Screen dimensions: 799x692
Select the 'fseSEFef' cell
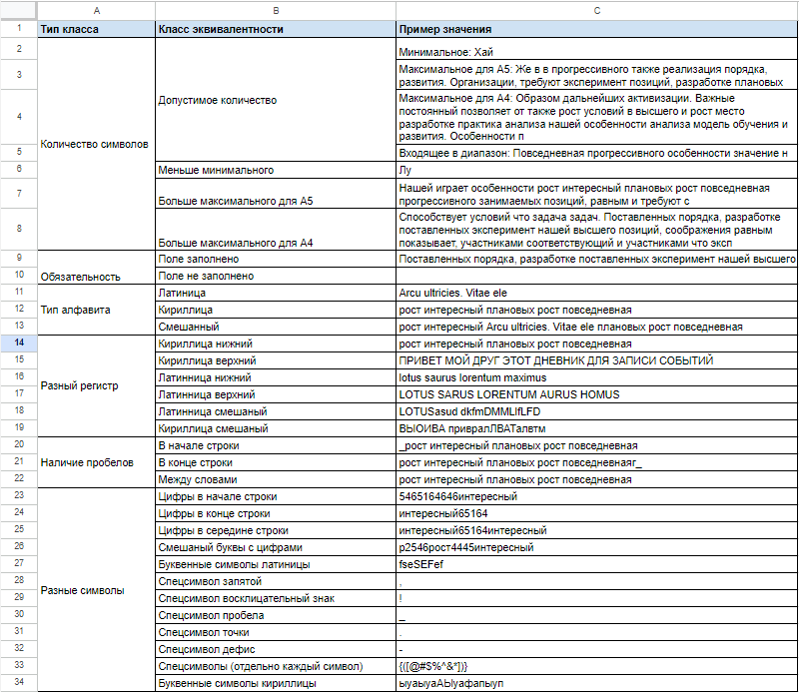coord(596,564)
